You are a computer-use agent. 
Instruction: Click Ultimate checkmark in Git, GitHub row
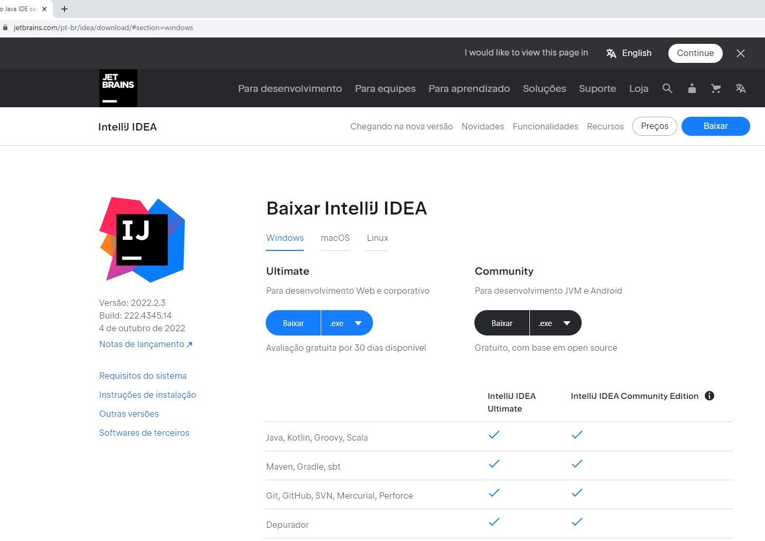494,493
